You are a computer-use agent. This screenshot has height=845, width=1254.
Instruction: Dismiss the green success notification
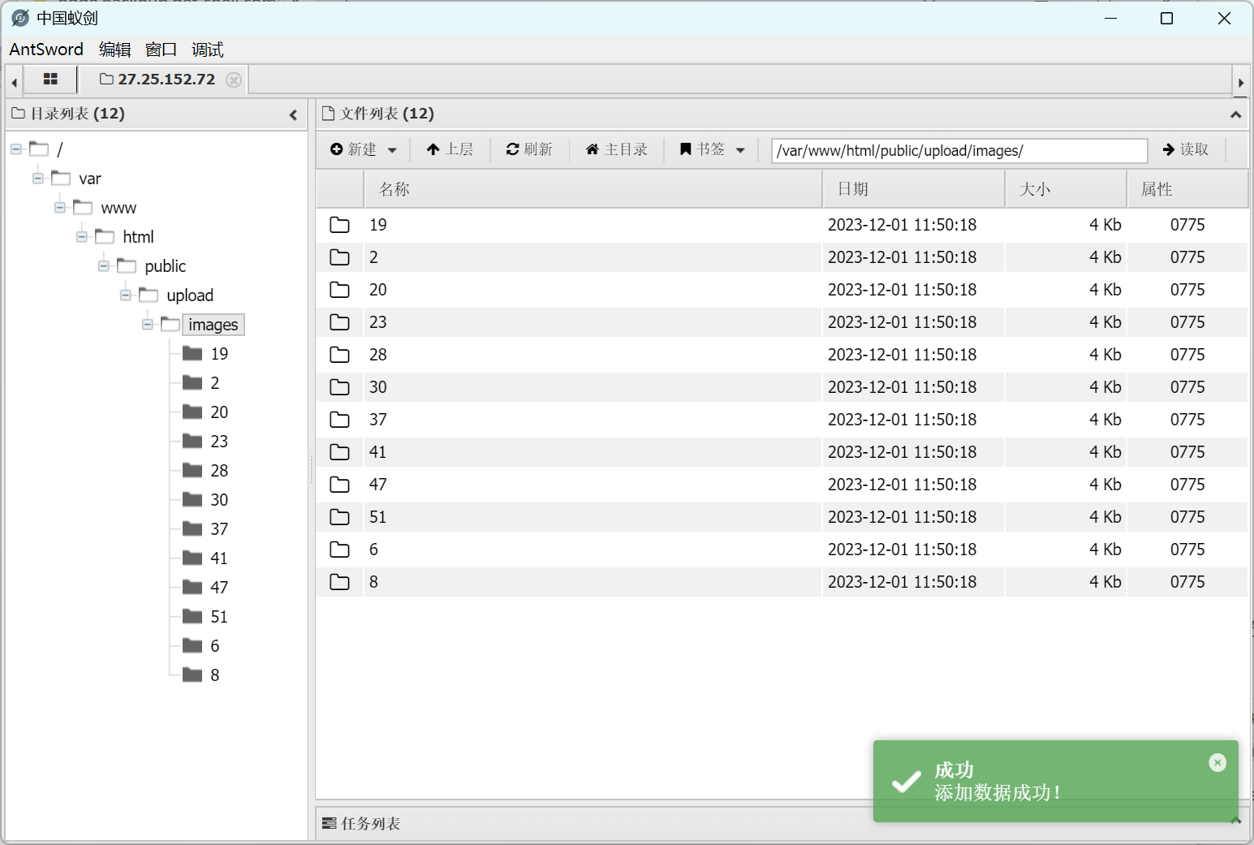[1217, 762]
